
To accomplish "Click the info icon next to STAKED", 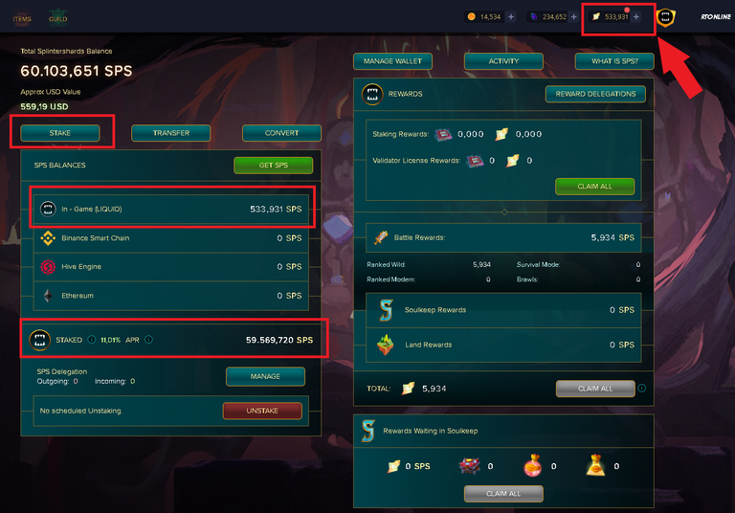I will coord(92,340).
